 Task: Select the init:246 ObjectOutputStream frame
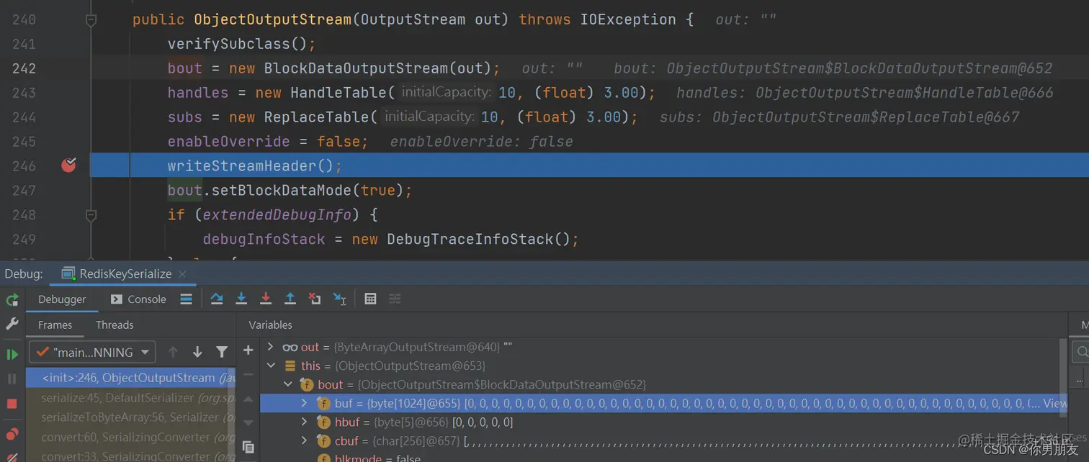(131, 377)
